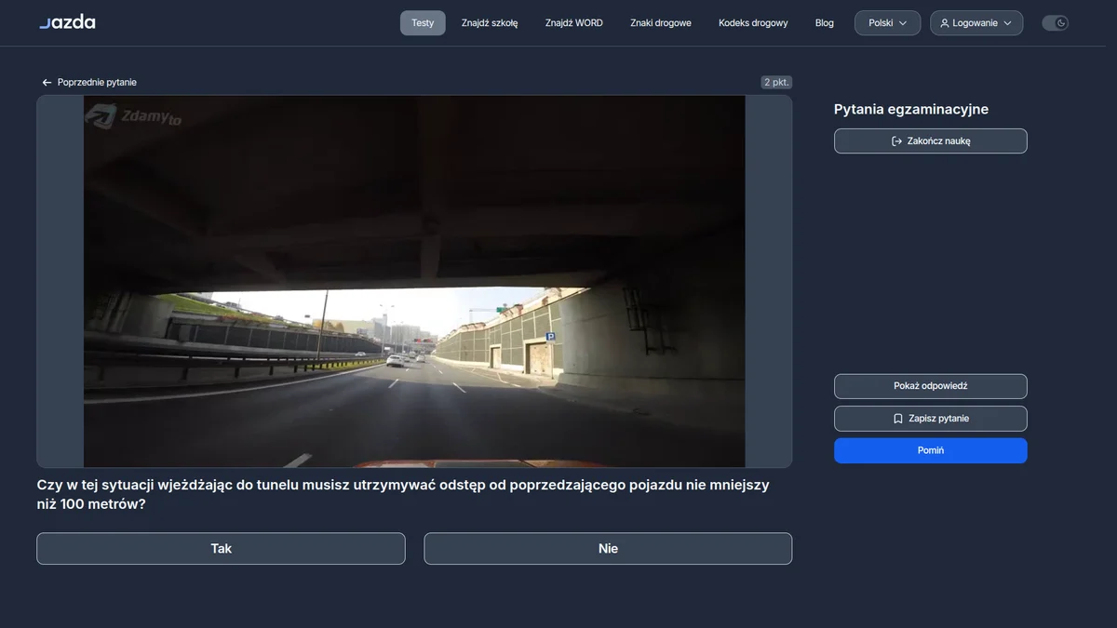Image resolution: width=1117 pixels, height=628 pixels.
Task: Click the 2 pkt. points badge
Action: point(776,82)
